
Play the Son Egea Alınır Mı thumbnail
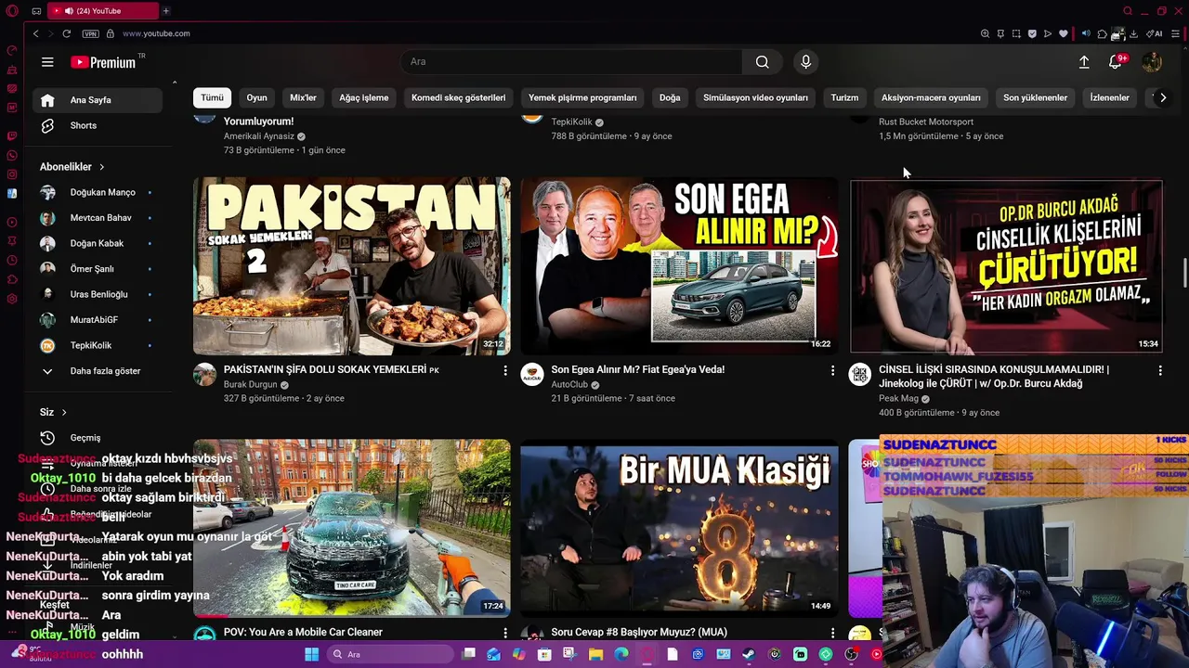pyautogui.click(x=679, y=265)
